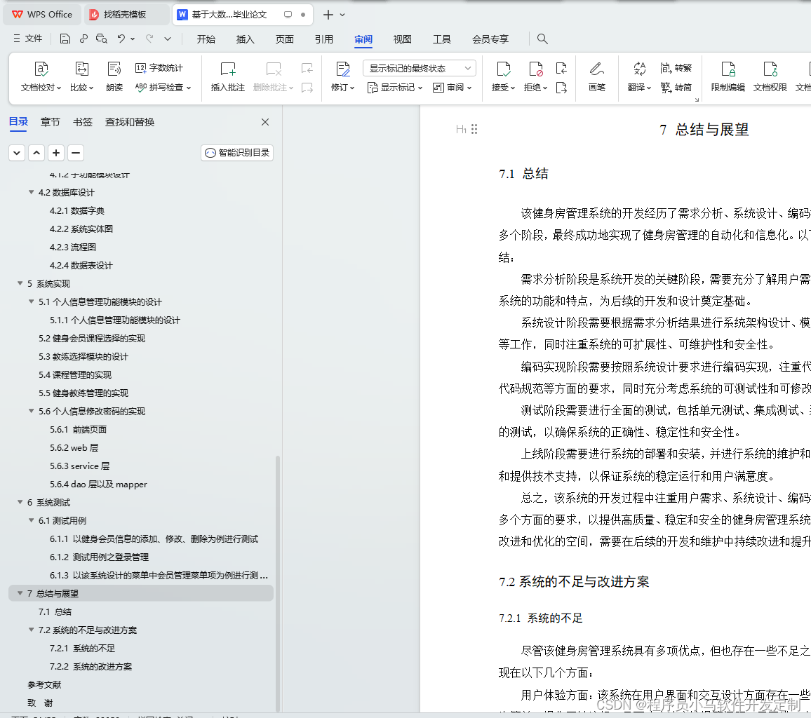Open the 显示标记的最终状态 dropdown
This screenshot has height=718, width=811.
(x=420, y=68)
